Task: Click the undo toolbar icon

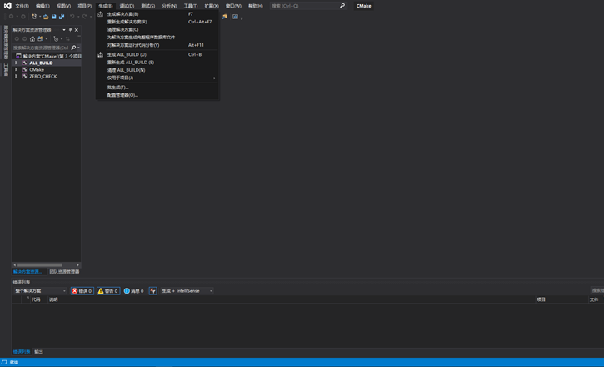Action: pyautogui.click(x=72, y=17)
